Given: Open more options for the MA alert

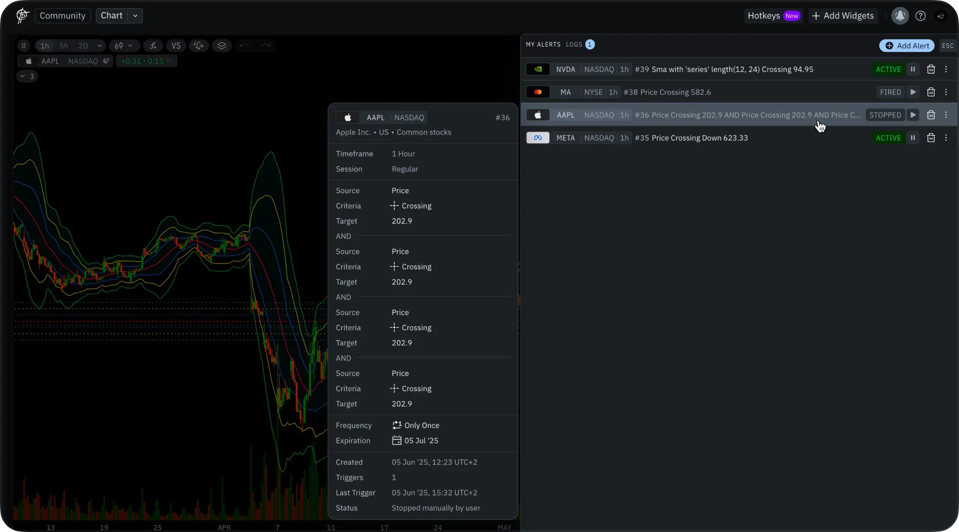Looking at the screenshot, I should click(946, 92).
